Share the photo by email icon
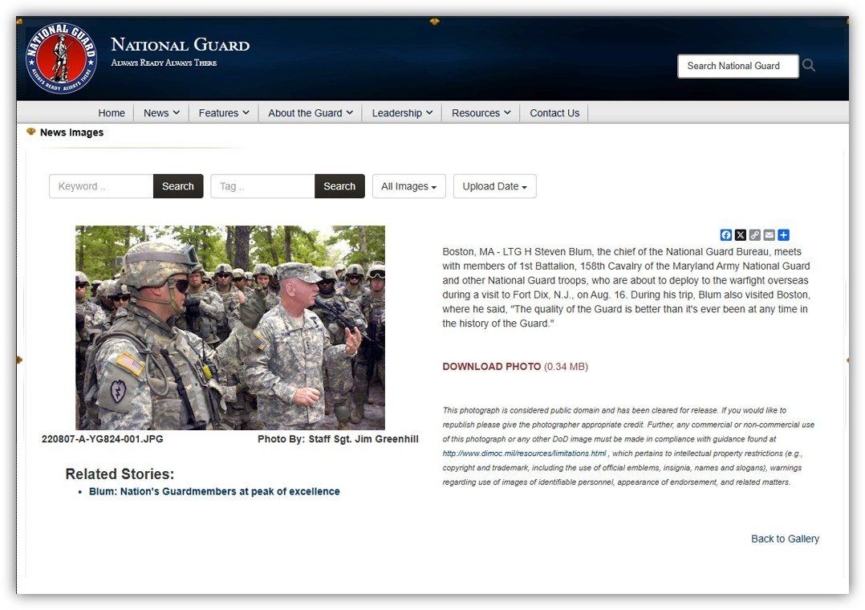This screenshot has height=610, width=865. (x=770, y=235)
